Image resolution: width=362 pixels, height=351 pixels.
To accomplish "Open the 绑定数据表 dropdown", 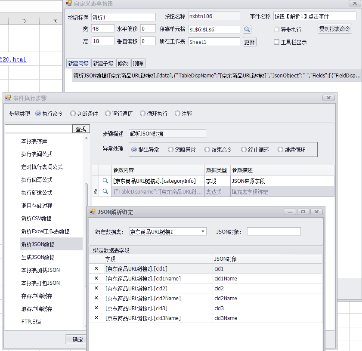I will click(203, 232).
